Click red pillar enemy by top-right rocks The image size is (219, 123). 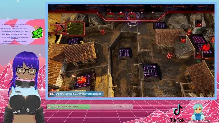tap(189, 32)
